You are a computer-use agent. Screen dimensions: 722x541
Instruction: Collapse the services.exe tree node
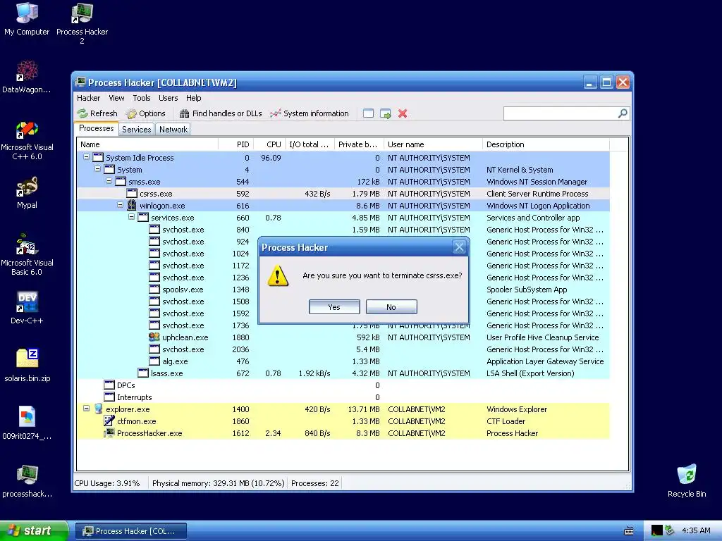(x=131, y=217)
